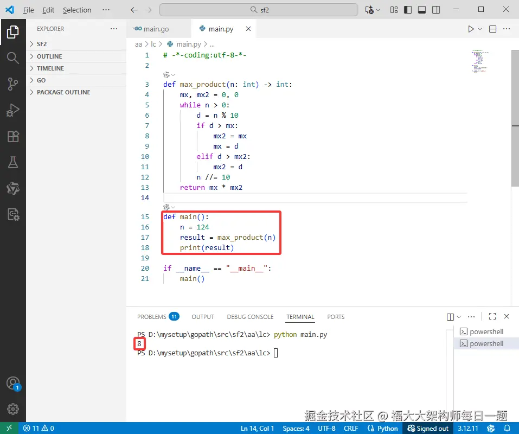Open Run and Debug view
Viewport: 519px width, 434px height.
pos(13,110)
